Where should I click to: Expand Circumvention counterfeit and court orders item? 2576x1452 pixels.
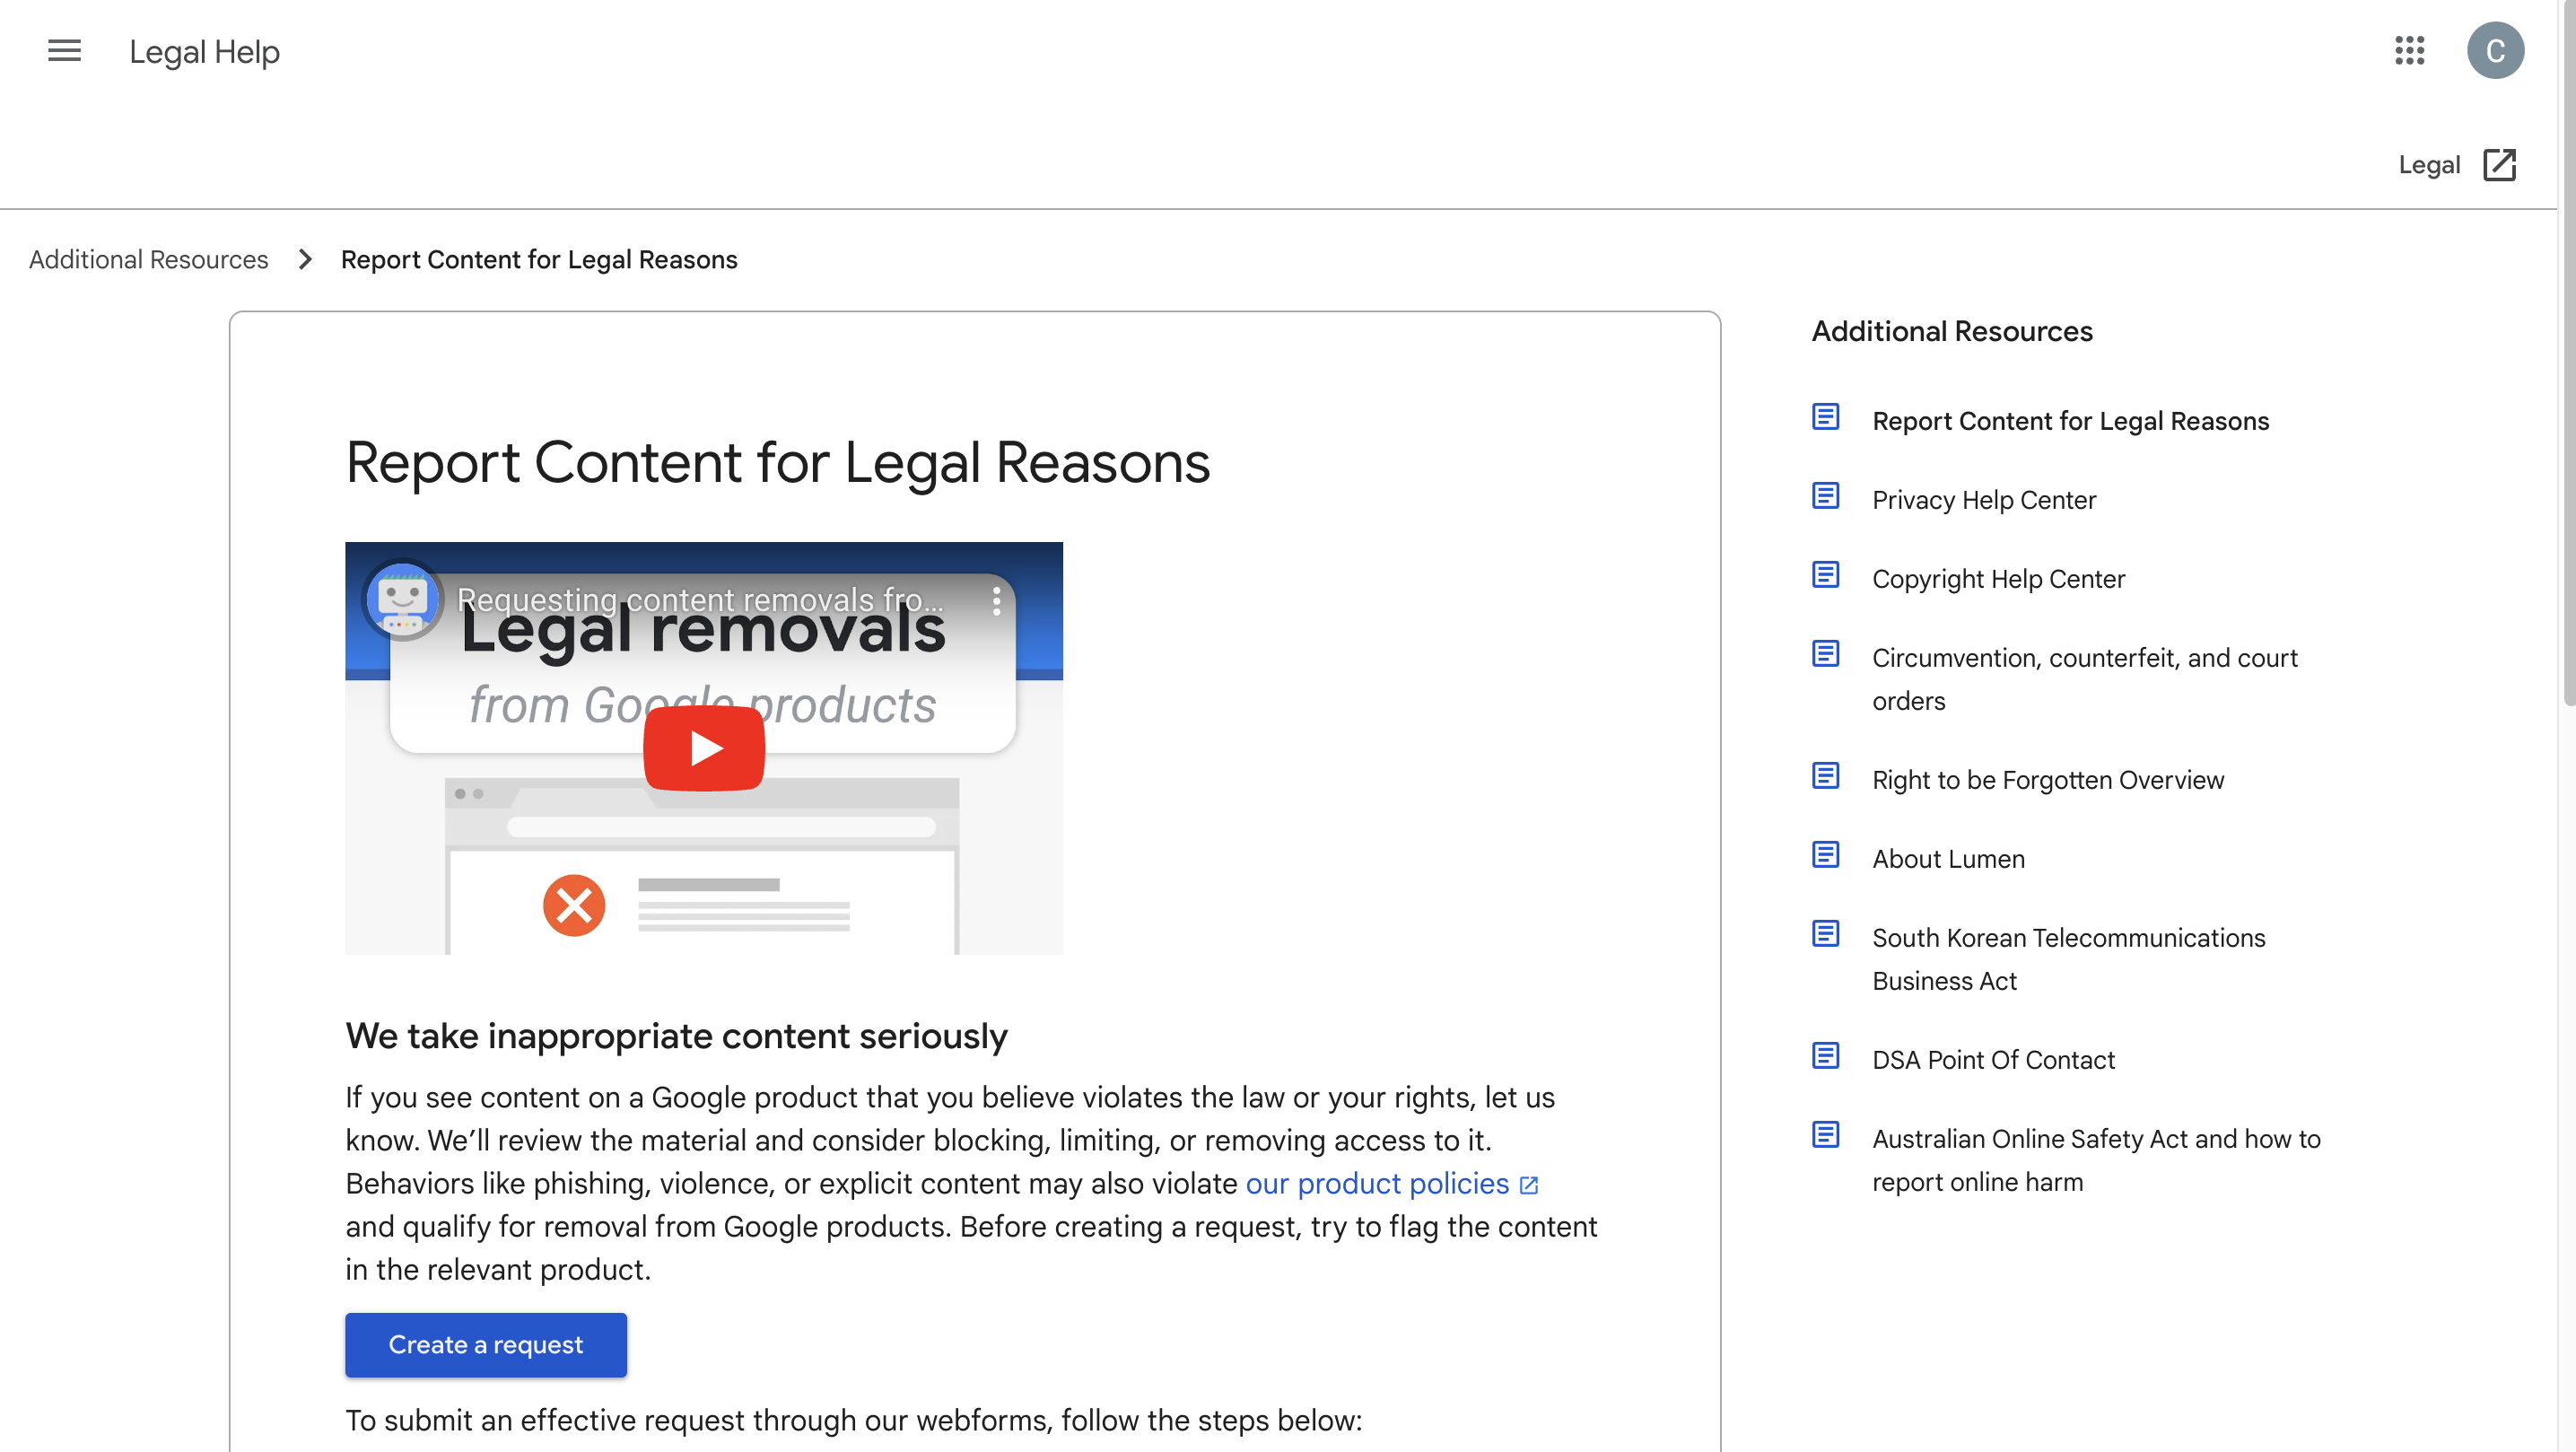coord(2086,679)
